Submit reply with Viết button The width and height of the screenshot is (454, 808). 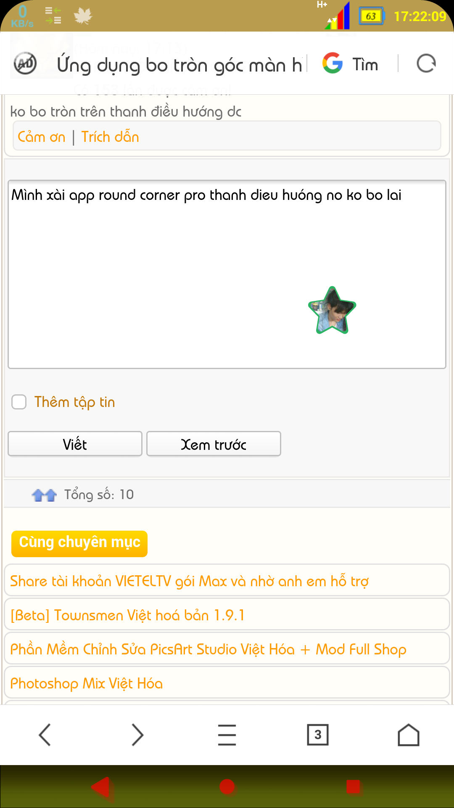(x=75, y=444)
